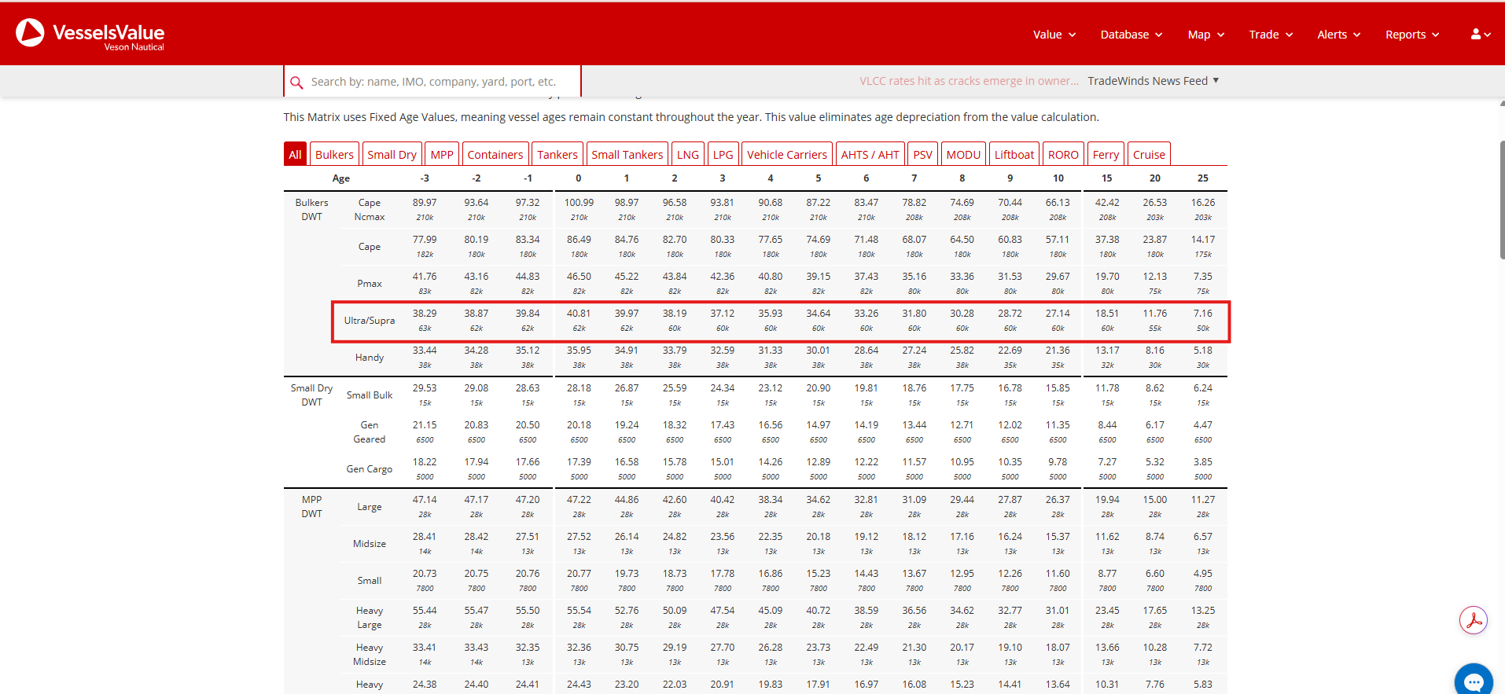Click the 55.54 Heavy Large value
Screen dimensions: 1505x694
point(579,611)
